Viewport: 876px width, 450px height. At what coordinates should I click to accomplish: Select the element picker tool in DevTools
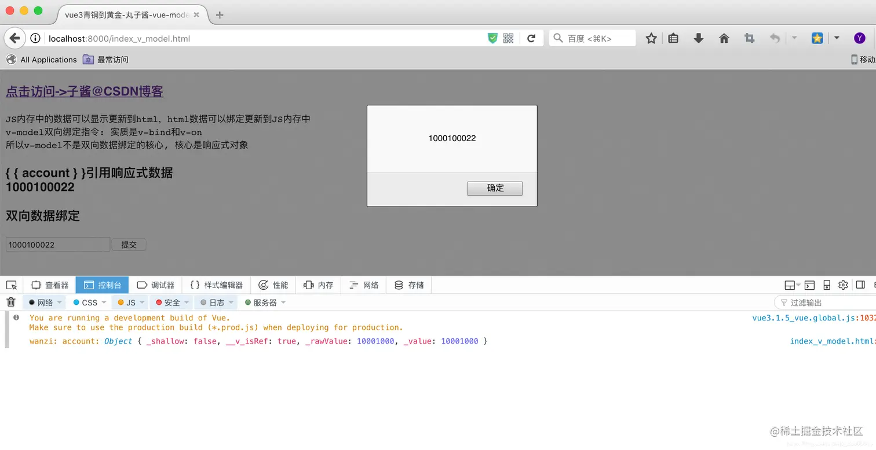click(x=12, y=285)
